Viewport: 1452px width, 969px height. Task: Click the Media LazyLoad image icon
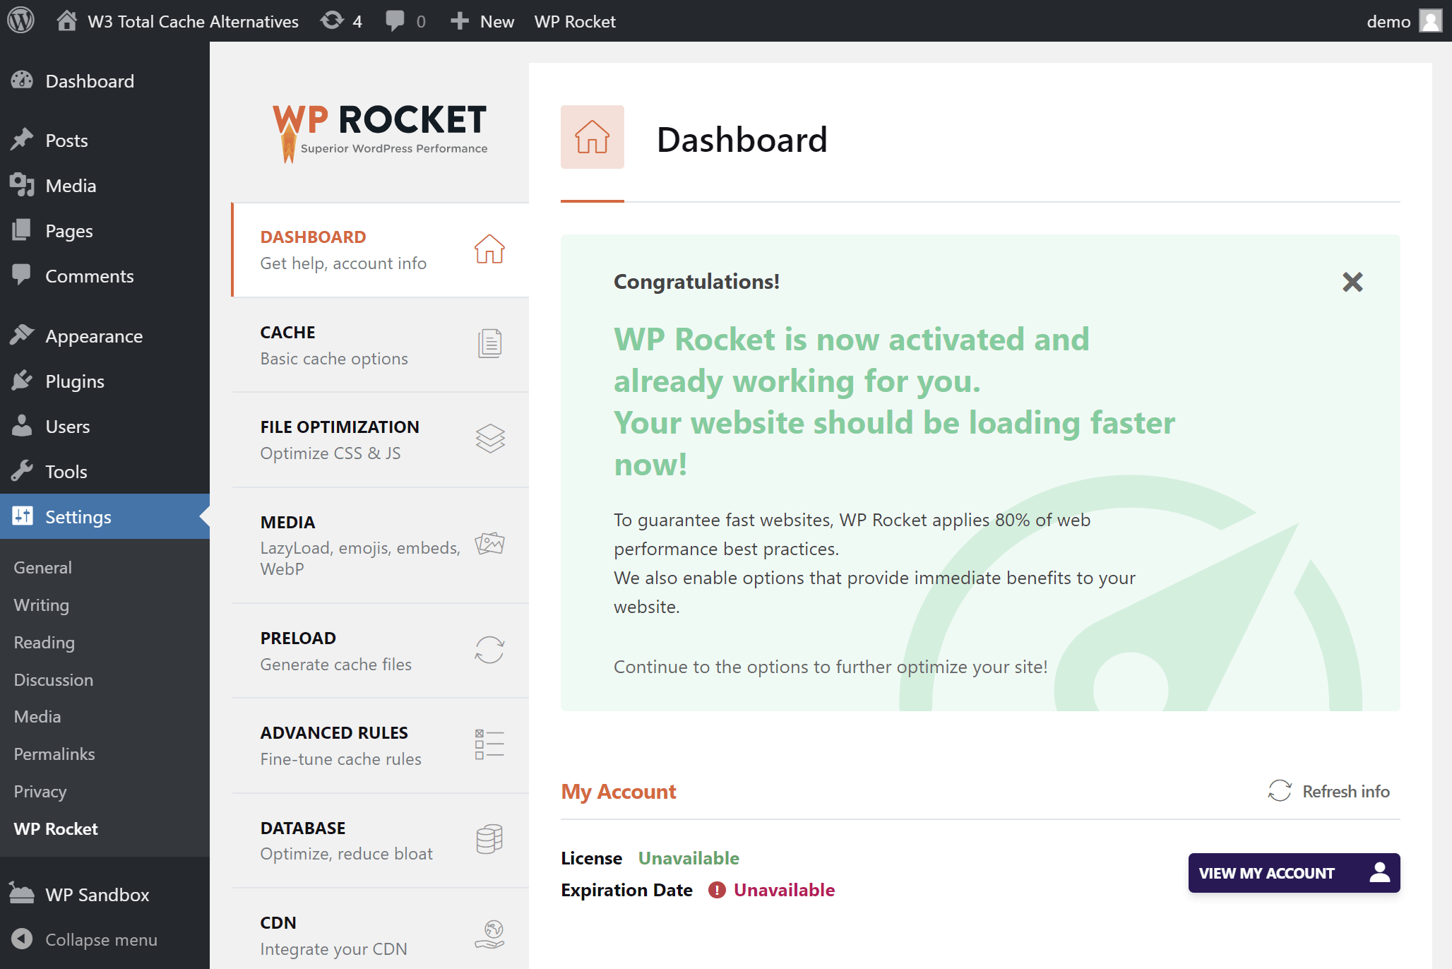click(x=489, y=545)
